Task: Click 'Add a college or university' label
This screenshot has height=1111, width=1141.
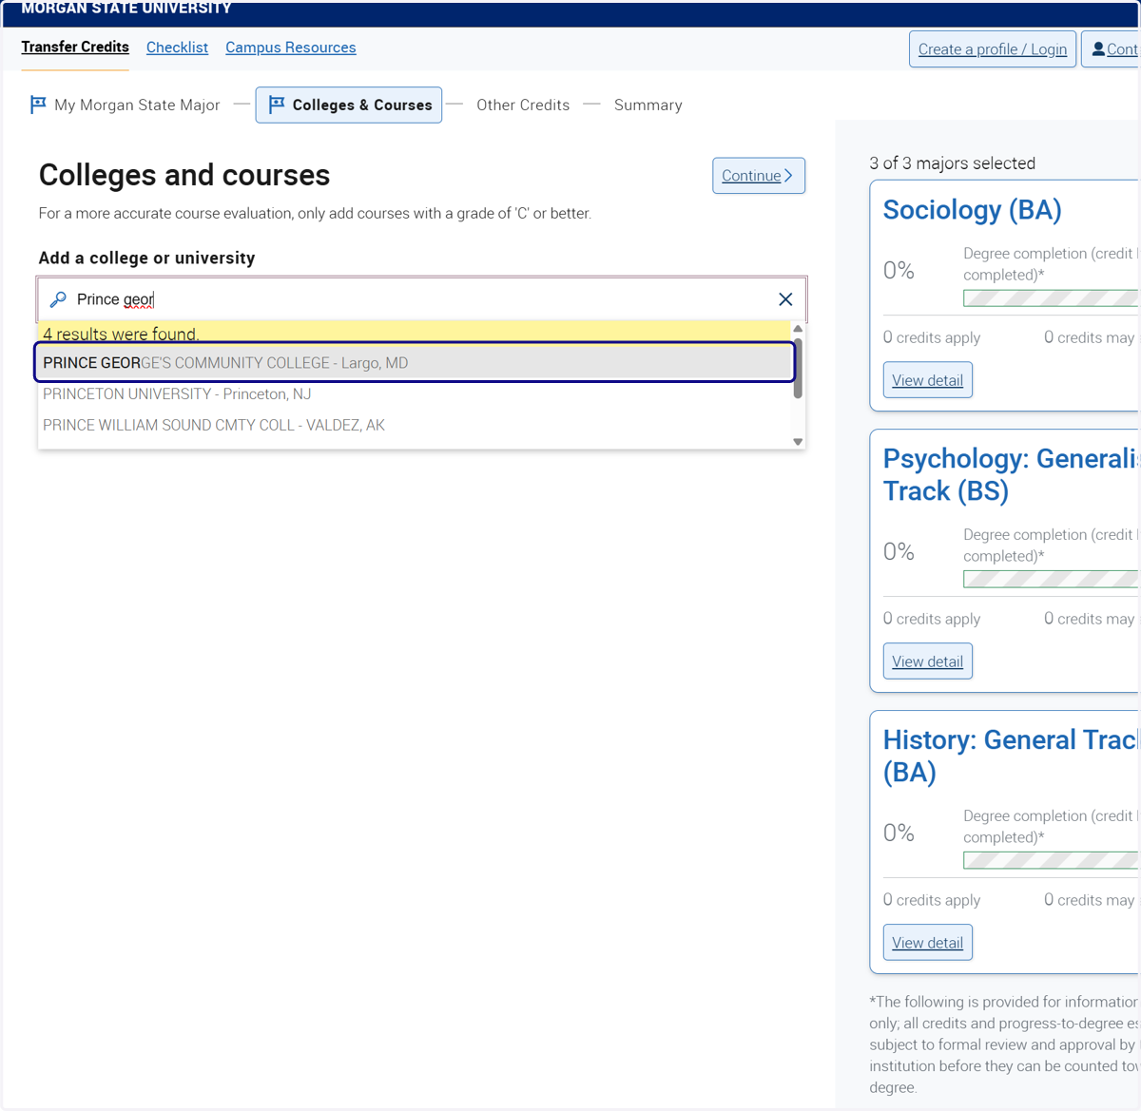Action: click(146, 258)
